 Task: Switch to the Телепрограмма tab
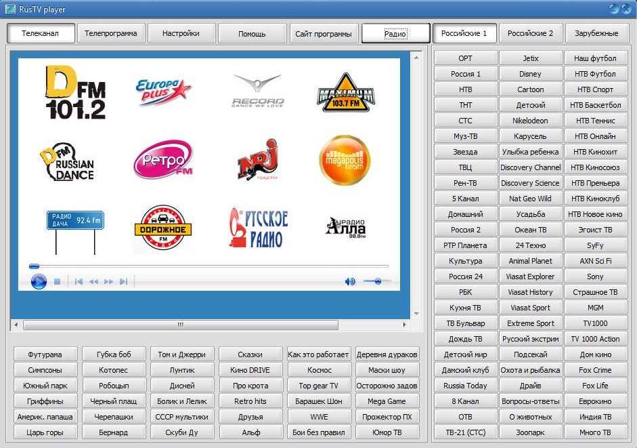pos(111,33)
